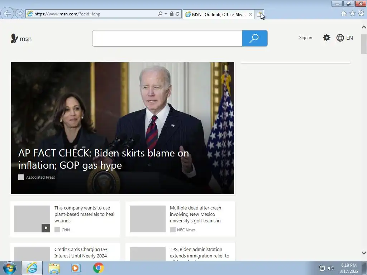
Task: Launch Google Chrome from the taskbar
Action: coord(98,268)
